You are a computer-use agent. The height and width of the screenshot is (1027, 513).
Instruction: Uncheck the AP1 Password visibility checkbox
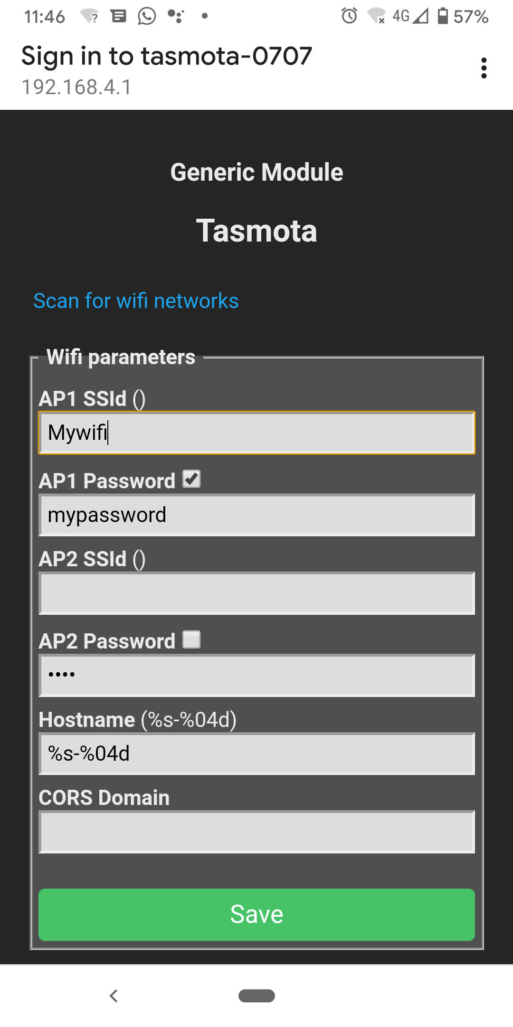192,480
